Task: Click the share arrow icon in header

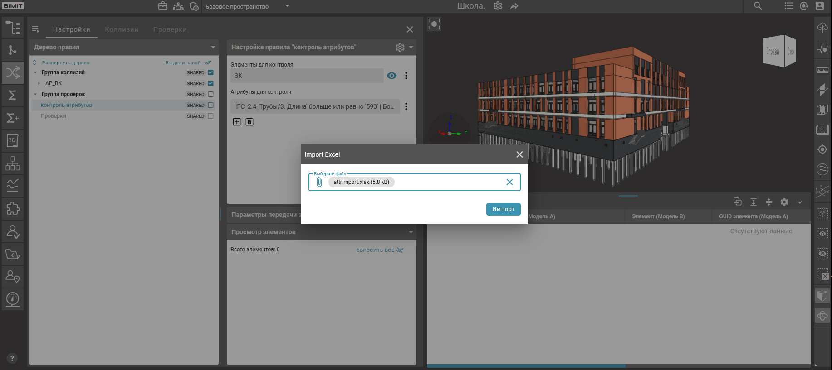Action: (x=514, y=6)
